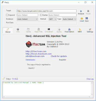
Task: Enable the Syntax checkbox
Action: click(41, 15)
